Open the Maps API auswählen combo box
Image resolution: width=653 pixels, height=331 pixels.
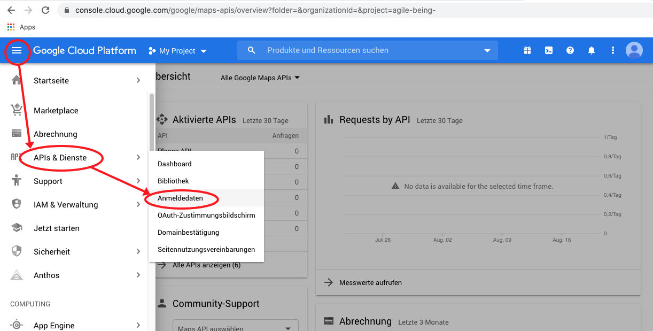point(235,327)
